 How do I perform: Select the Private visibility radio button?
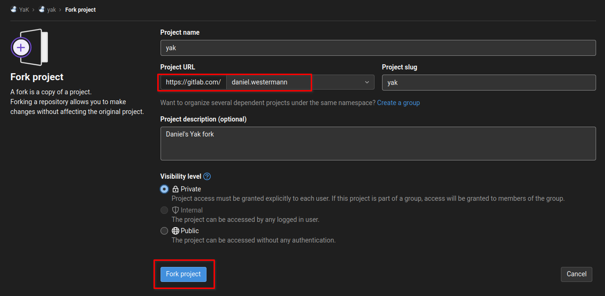(164, 189)
